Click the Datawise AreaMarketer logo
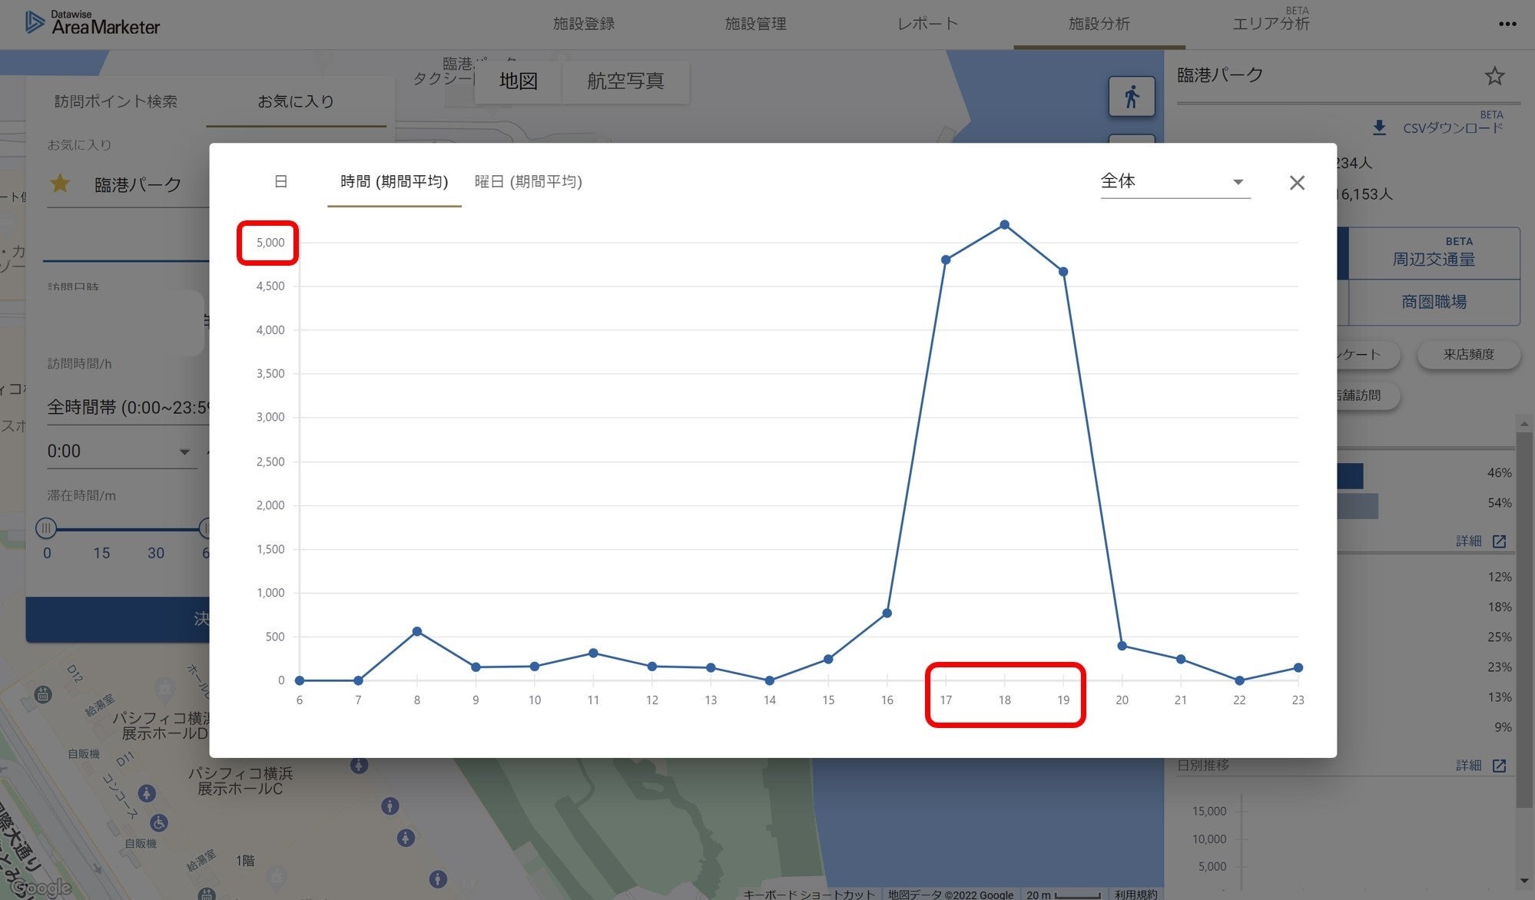This screenshot has height=900, width=1535. click(93, 22)
